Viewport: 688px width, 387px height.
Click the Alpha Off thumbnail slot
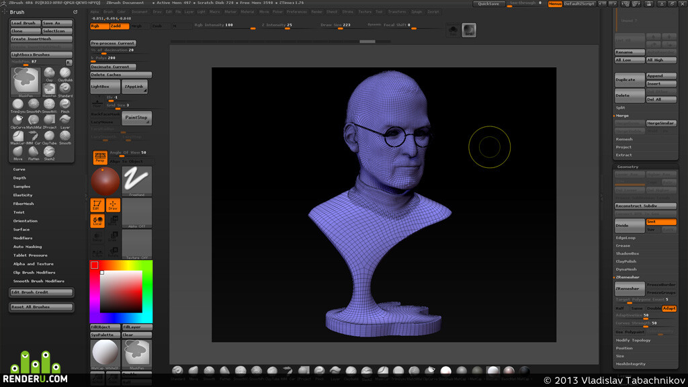tap(136, 213)
